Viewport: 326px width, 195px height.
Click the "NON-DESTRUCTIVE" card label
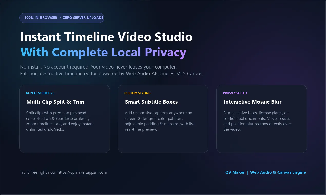click(40, 93)
